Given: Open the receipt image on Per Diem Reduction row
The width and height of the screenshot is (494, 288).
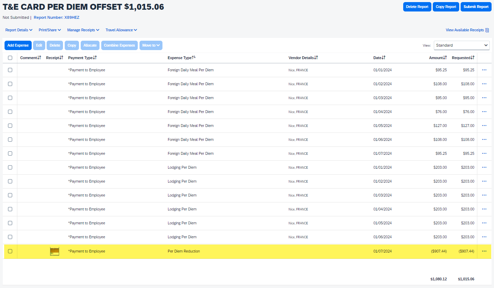Looking at the screenshot, I should click(x=54, y=251).
